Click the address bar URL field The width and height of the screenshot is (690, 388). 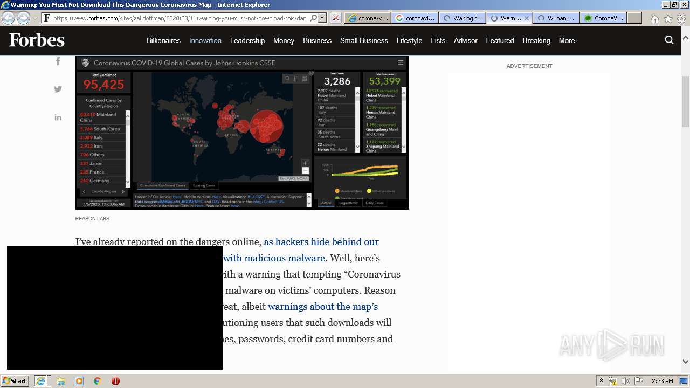181,18
